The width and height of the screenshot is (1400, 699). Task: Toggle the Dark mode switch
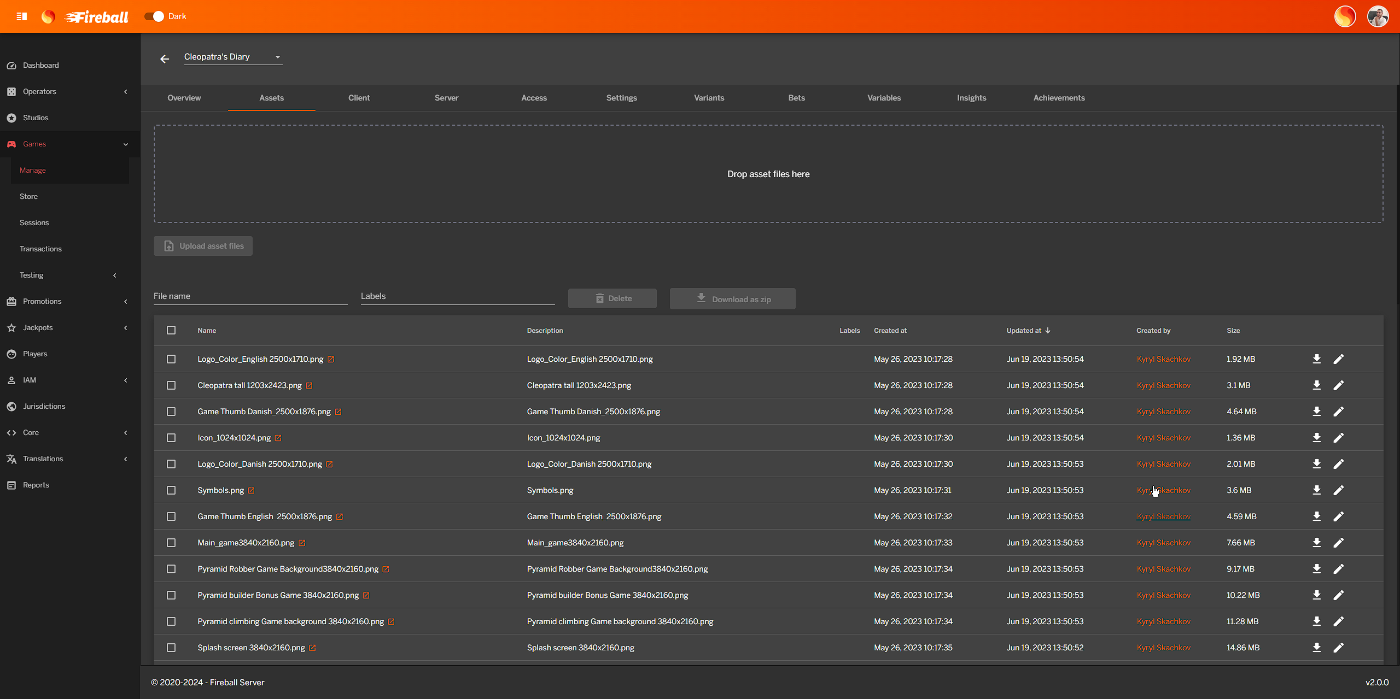tap(154, 16)
